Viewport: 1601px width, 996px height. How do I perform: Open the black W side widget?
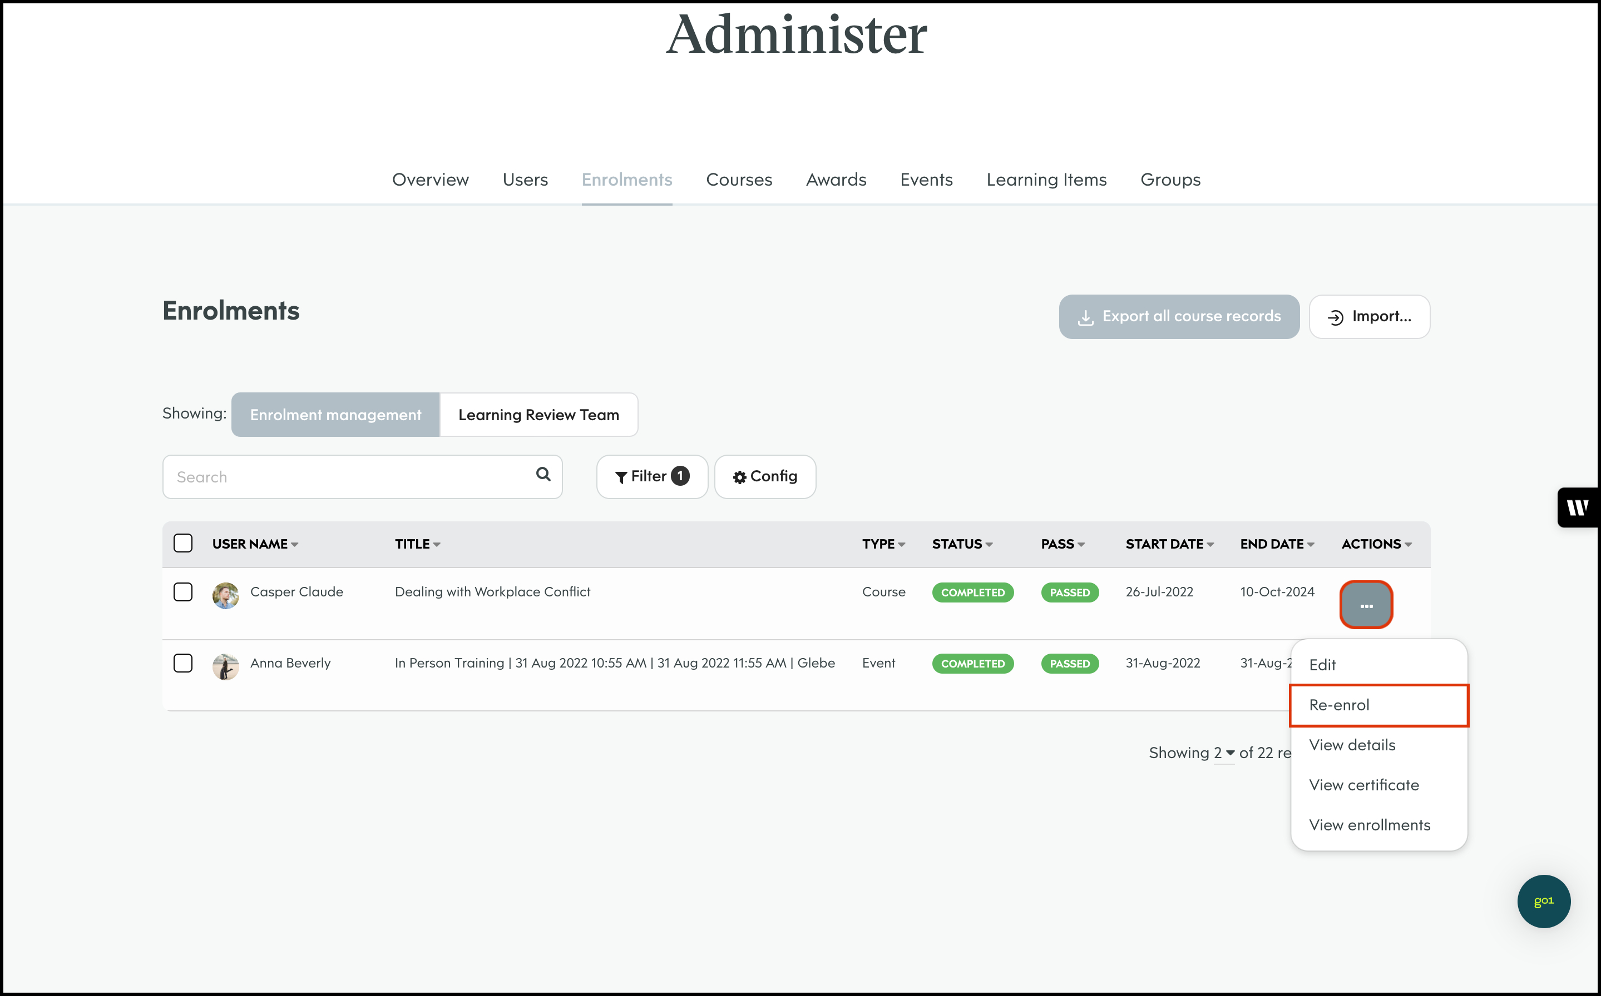click(x=1578, y=507)
